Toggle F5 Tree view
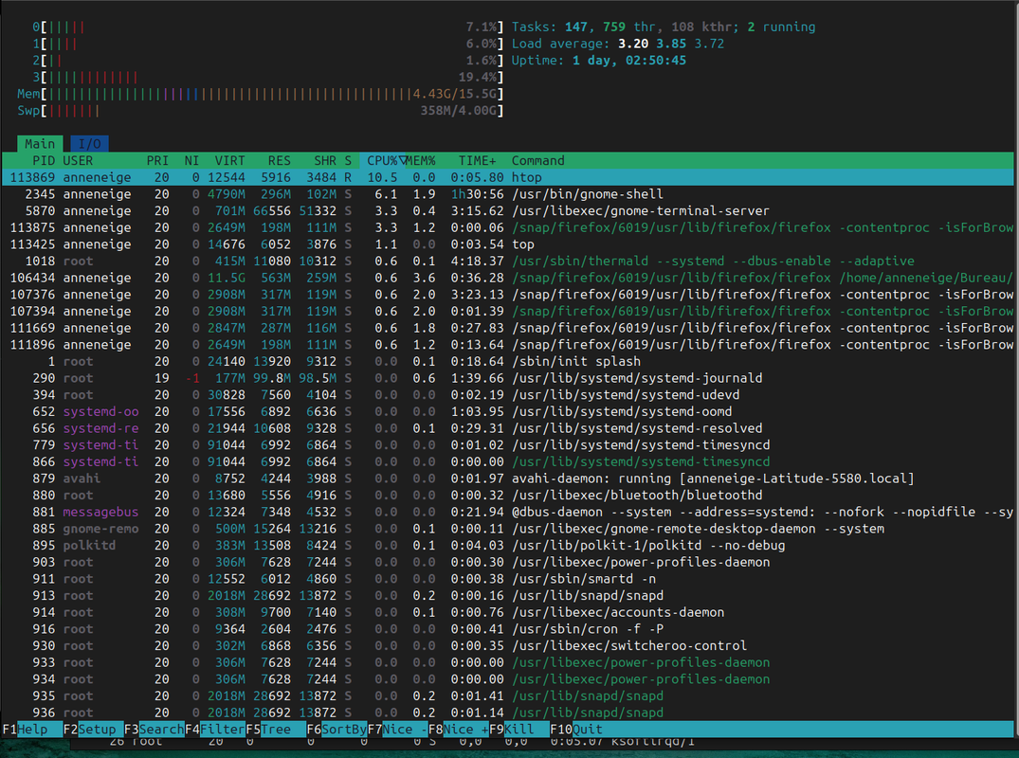Viewport: 1019px width, 758px height. pos(276,730)
